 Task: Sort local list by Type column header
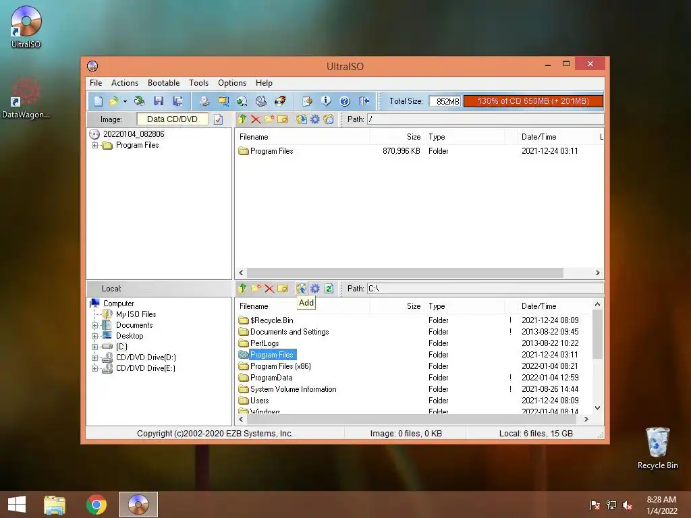[465, 306]
